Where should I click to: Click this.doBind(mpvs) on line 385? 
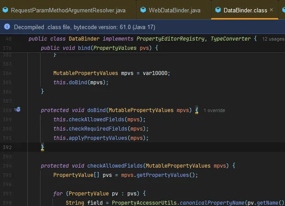point(81,82)
